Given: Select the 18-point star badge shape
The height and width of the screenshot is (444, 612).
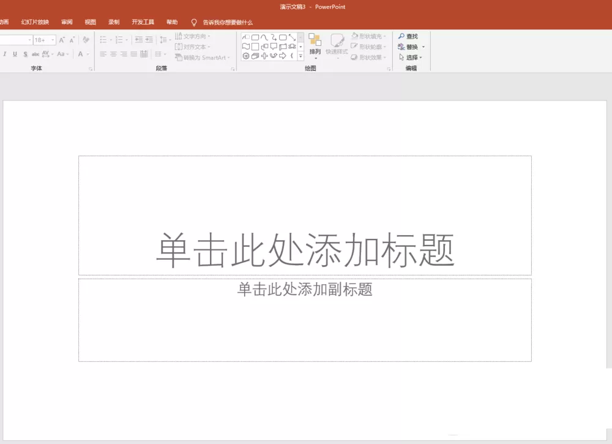Looking at the screenshot, I should (246, 56).
